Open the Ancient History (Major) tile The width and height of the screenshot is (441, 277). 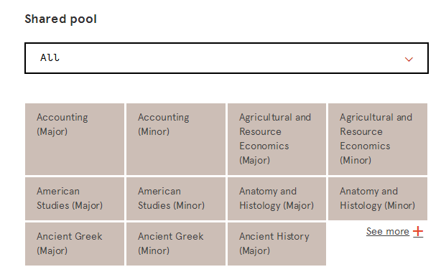[x=277, y=244]
